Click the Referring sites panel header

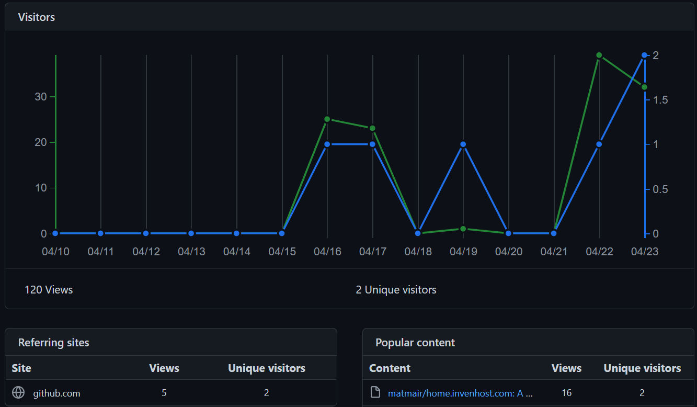(54, 342)
